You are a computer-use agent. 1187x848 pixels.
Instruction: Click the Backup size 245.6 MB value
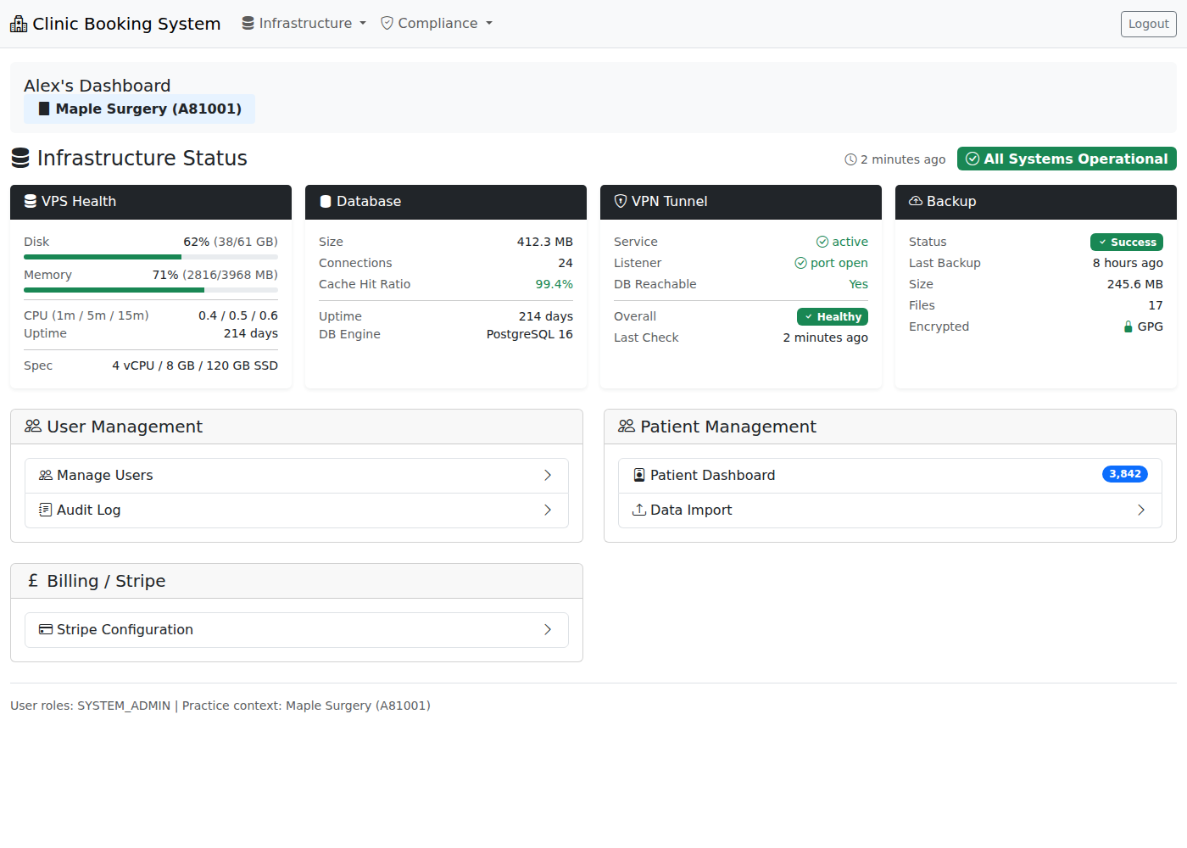click(1135, 284)
